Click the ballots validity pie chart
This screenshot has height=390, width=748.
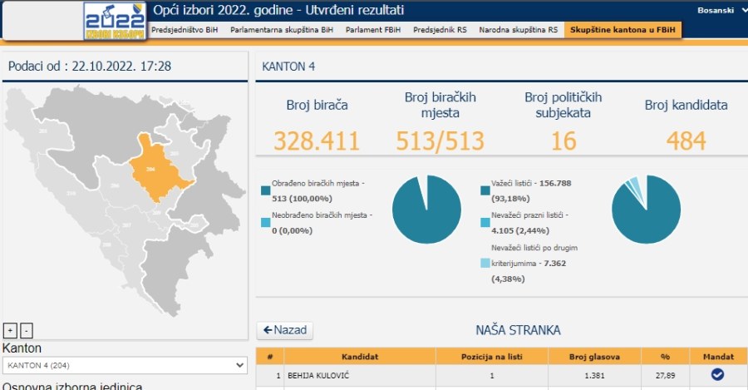646,210
